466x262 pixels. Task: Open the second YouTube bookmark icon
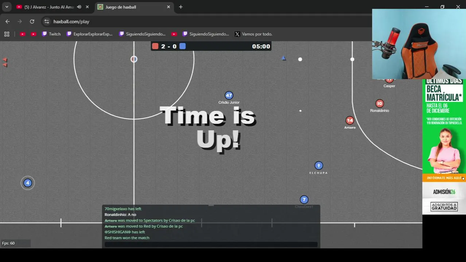pyautogui.click(x=34, y=34)
